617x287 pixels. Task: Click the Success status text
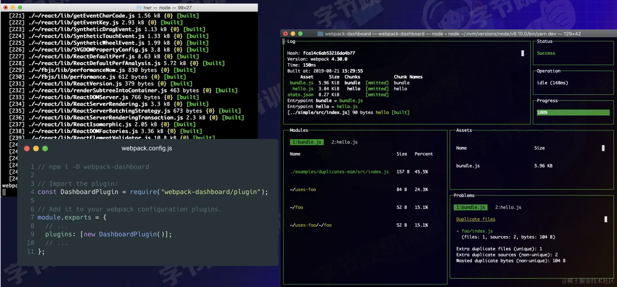click(x=546, y=53)
